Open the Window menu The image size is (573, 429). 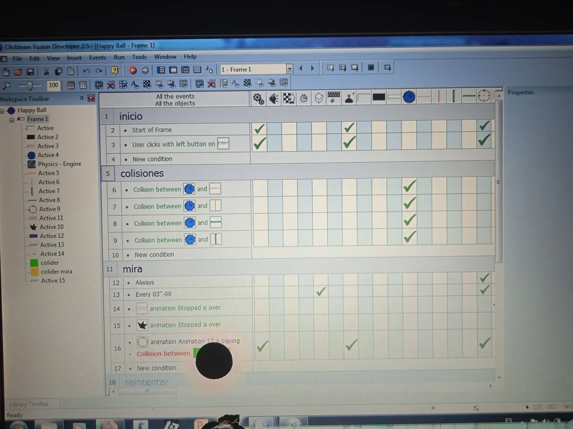165,57
